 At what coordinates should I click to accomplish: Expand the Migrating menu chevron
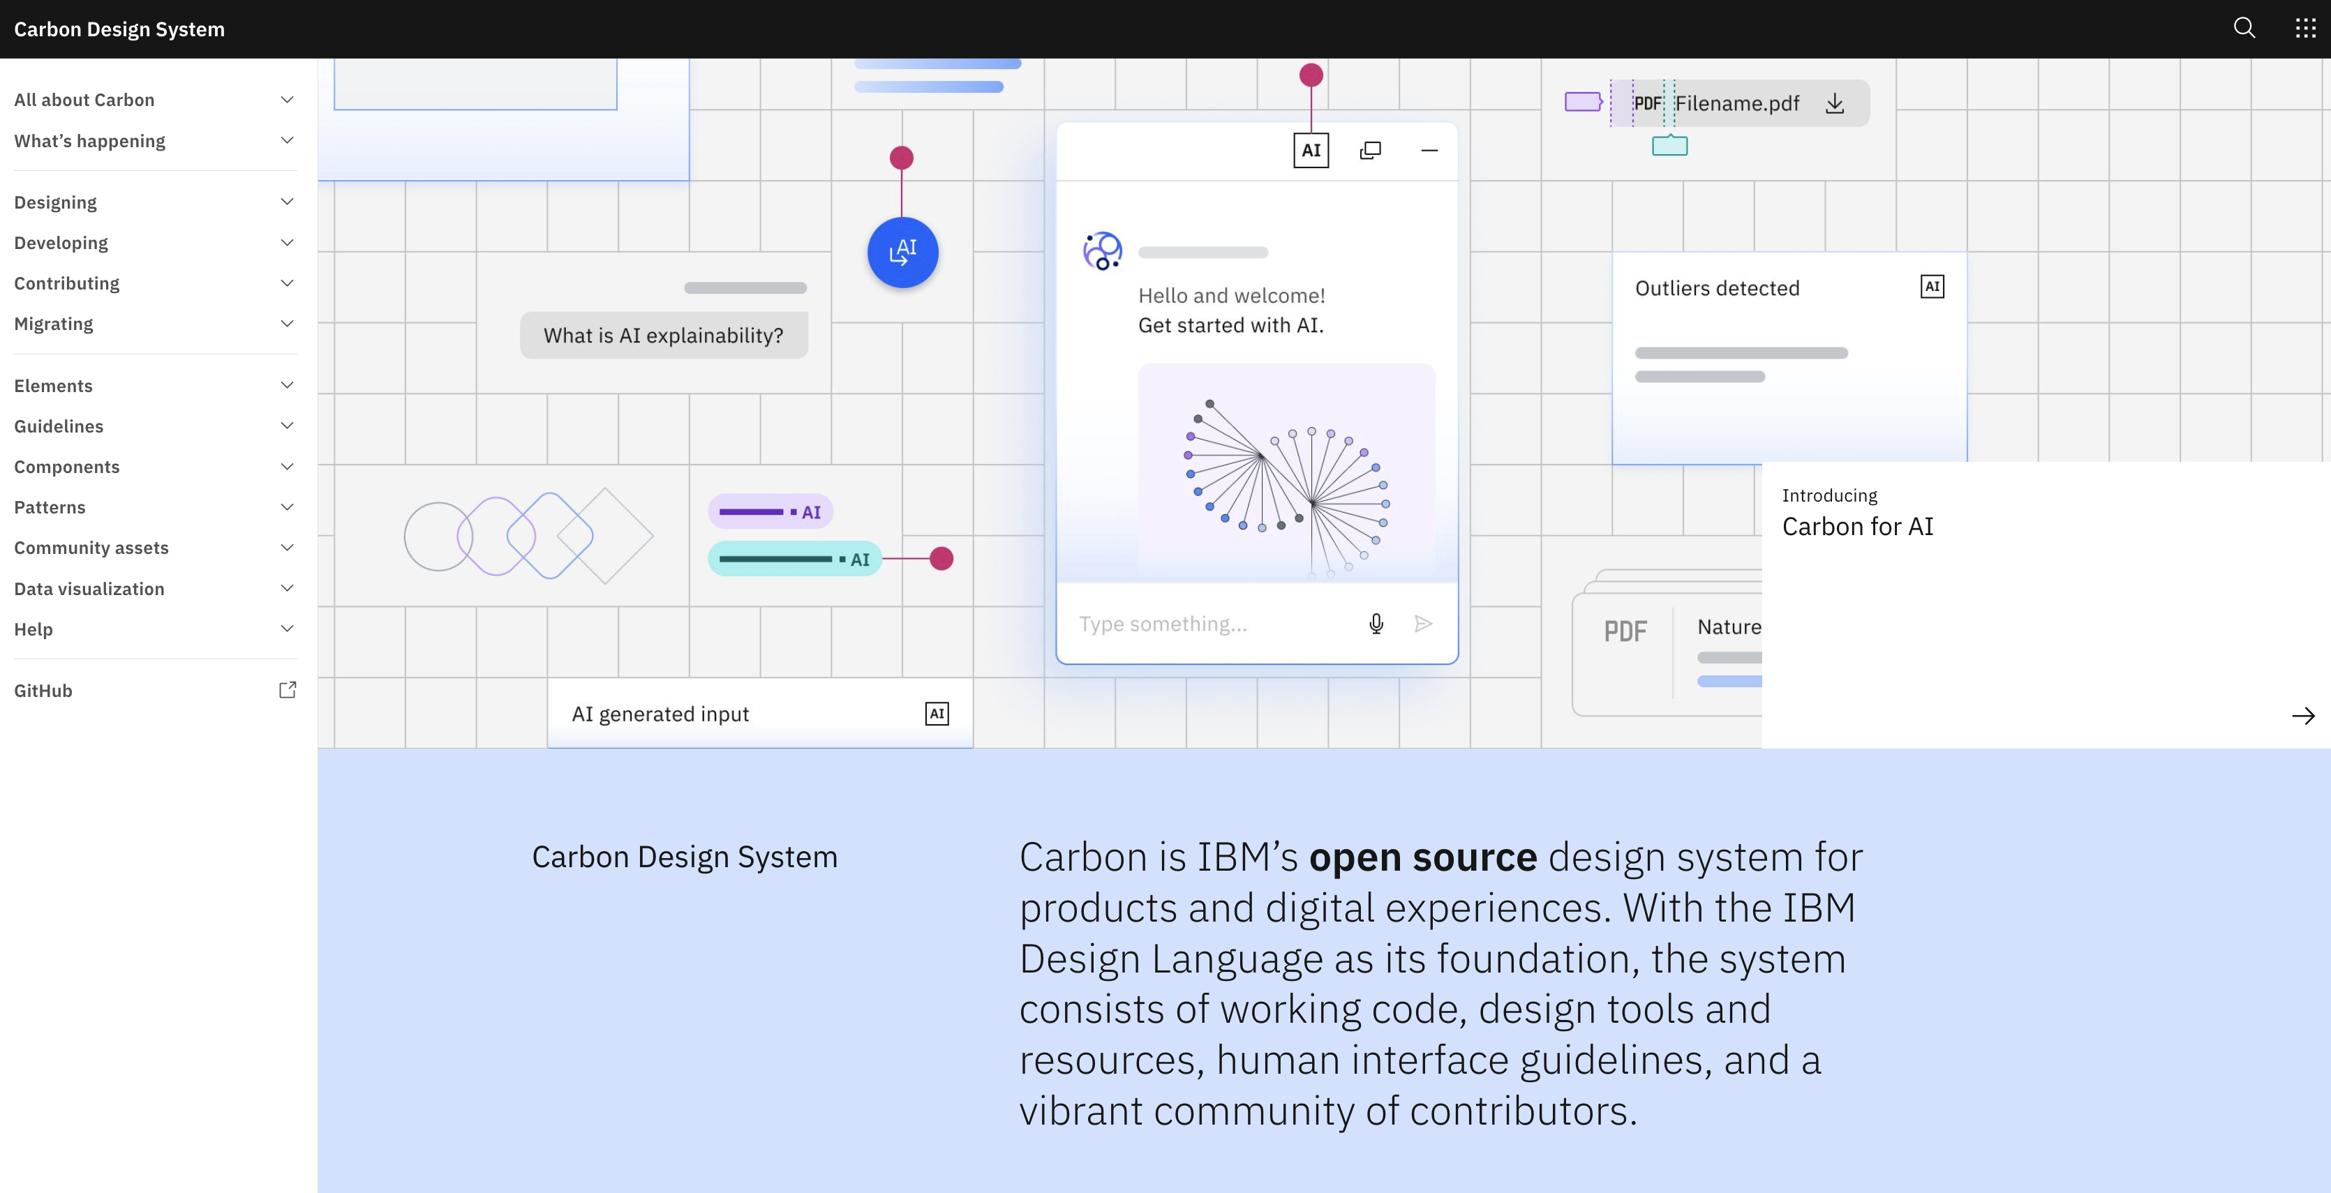(x=287, y=324)
